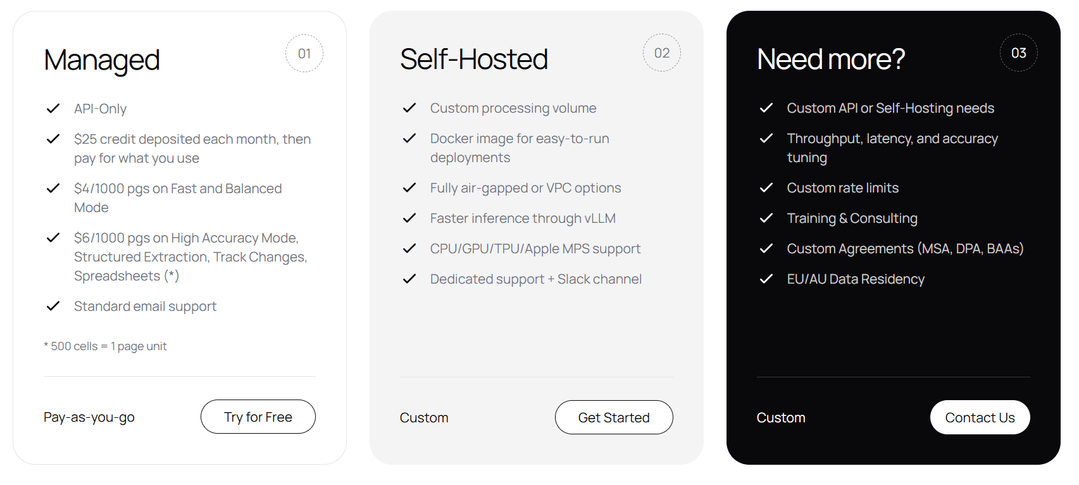Click the checkmark next to CPU/GPU/TPU/Apple MPS support
Viewport: 1079px width, 485px height.
click(x=409, y=248)
